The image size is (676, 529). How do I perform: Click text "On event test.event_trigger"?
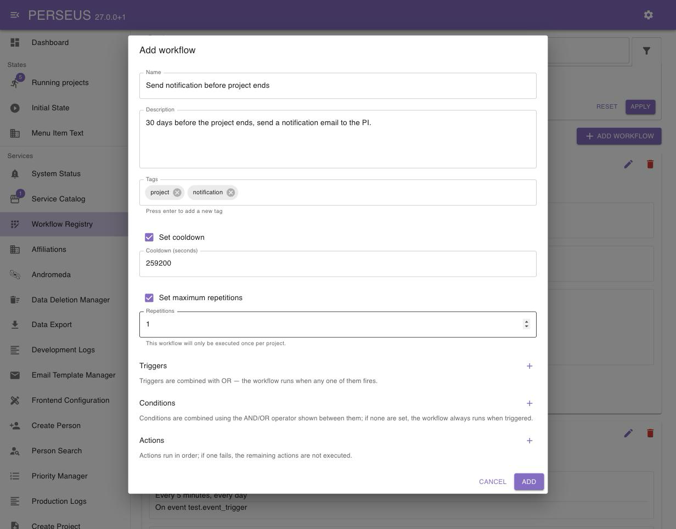point(201,508)
